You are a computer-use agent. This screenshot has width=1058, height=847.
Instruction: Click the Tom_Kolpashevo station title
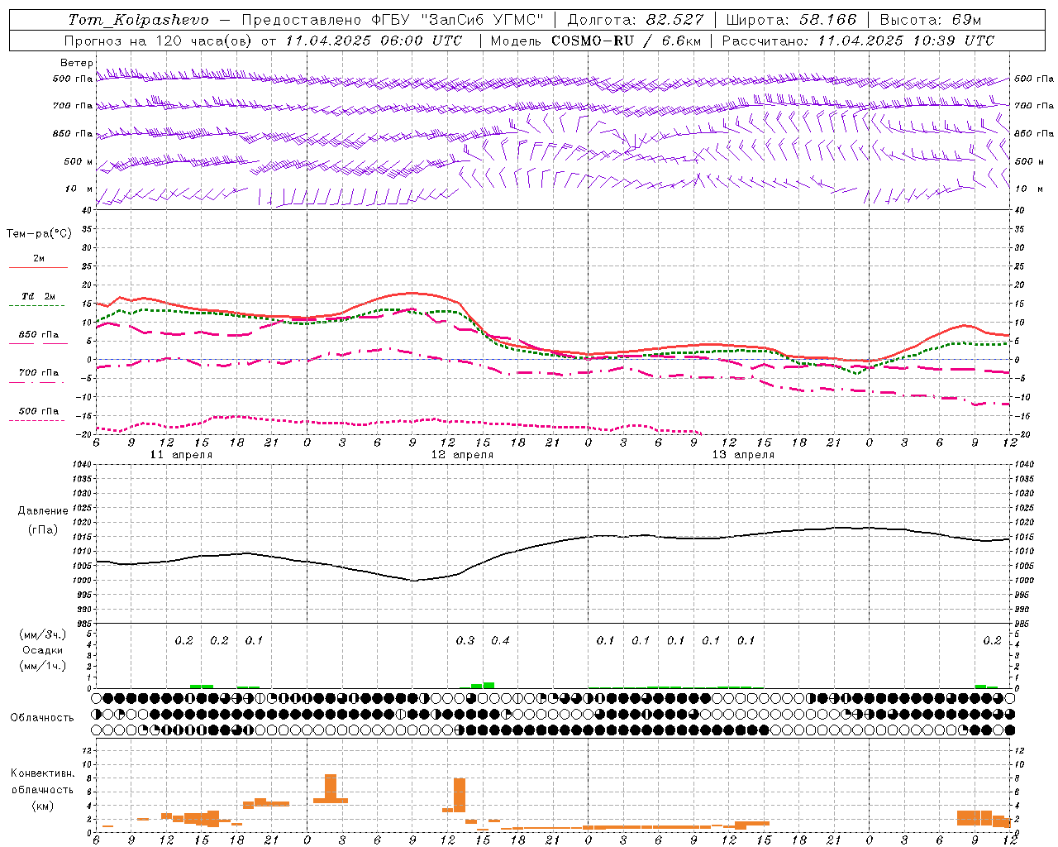tap(138, 20)
